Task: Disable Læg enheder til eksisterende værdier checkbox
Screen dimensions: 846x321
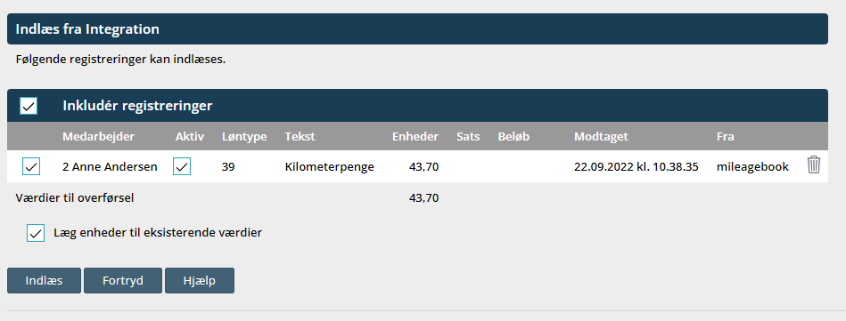Action: point(36,233)
